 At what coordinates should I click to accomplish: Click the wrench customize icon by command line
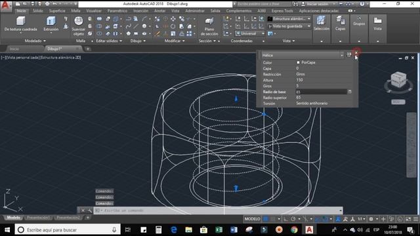pos(90,210)
